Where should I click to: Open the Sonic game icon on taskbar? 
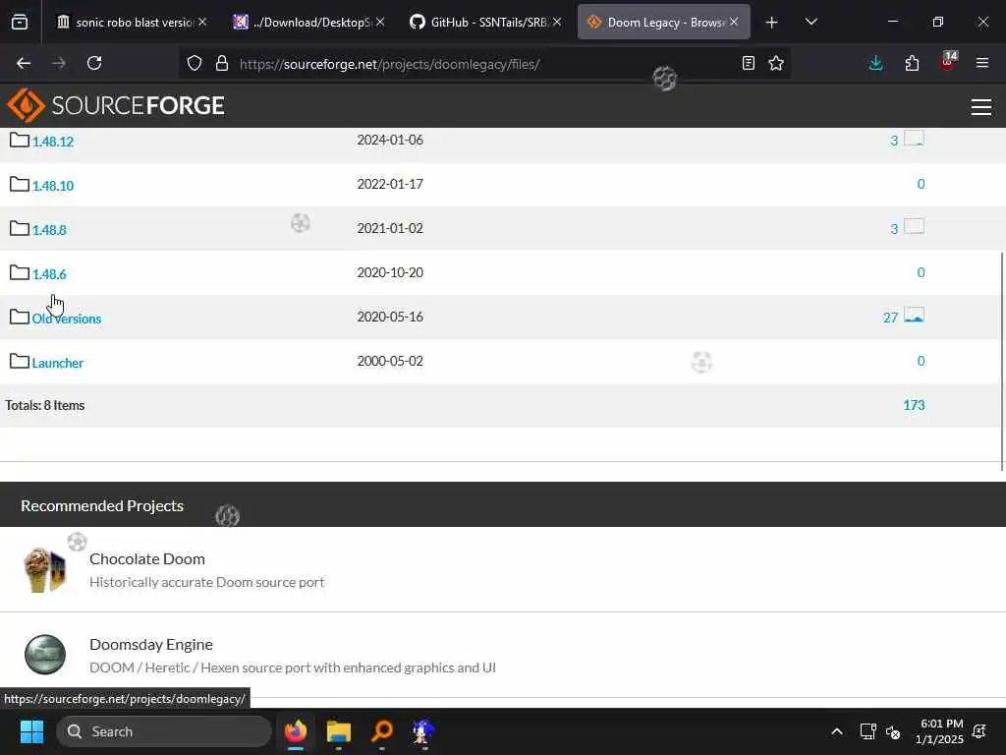423,731
